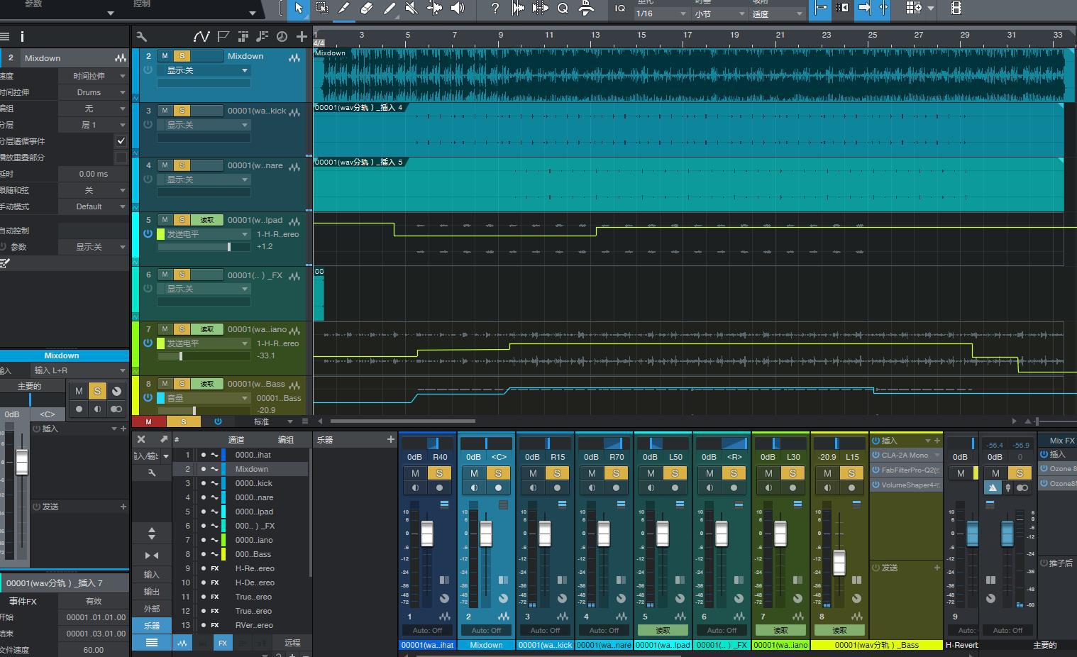The height and width of the screenshot is (657, 1077).
Task: Click the mixer wrench options icon
Action: pos(152,473)
